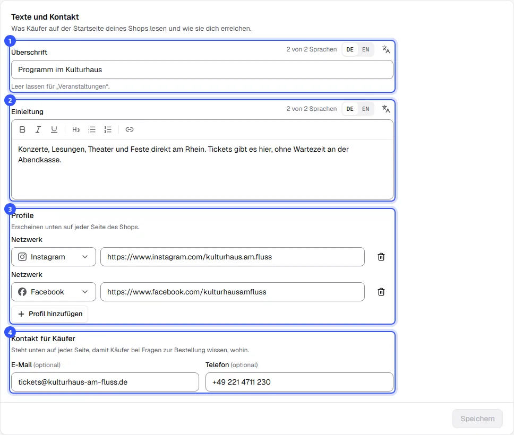Switch Einleitung to EN language

(365, 109)
